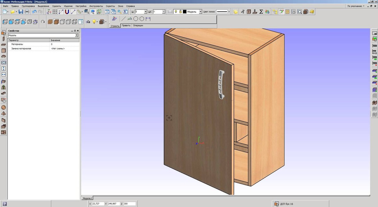Click the Замена материалов property row

43,49
